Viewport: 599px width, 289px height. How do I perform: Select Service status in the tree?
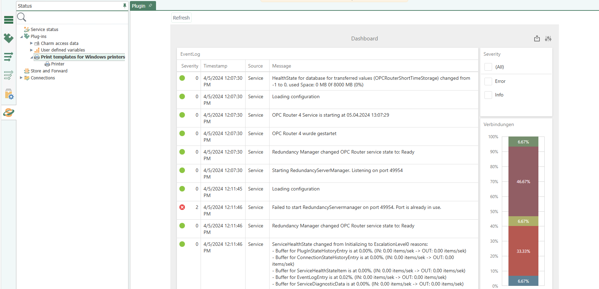45,30
